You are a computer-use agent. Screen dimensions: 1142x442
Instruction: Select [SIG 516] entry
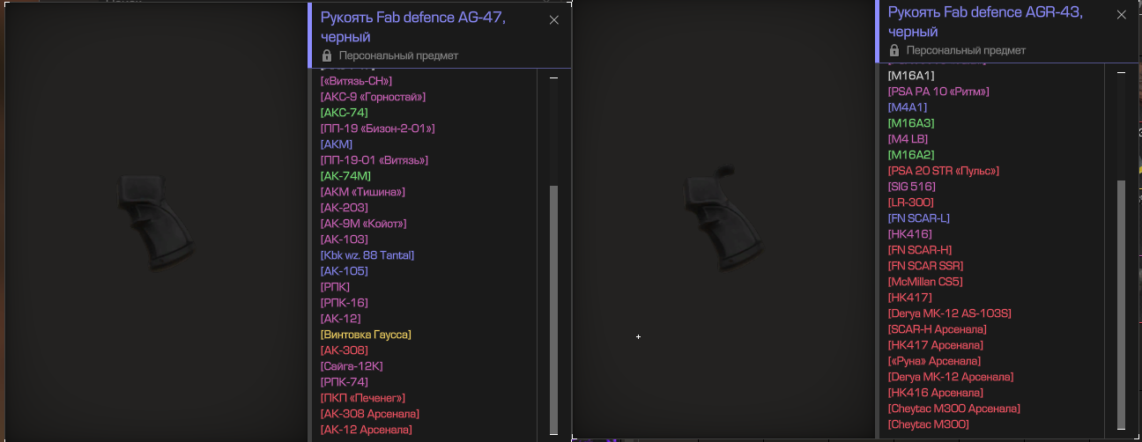[x=912, y=187]
